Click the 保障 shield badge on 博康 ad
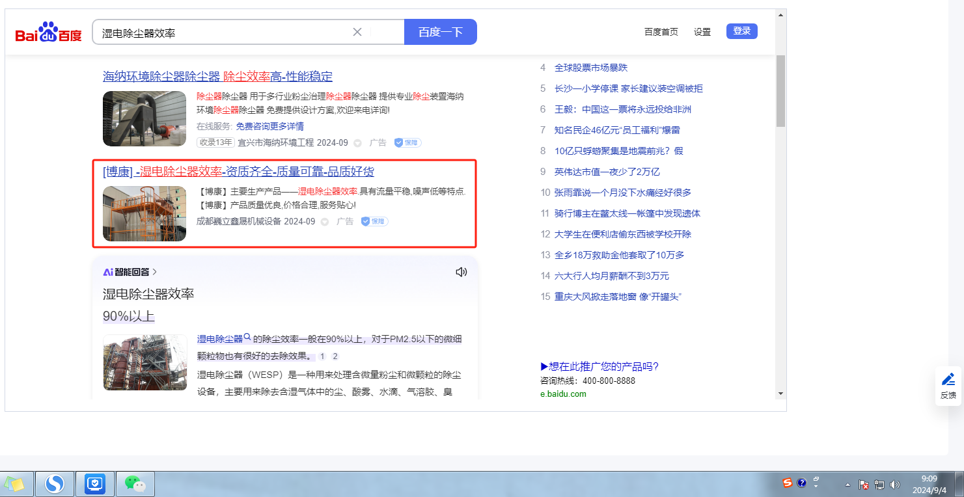The image size is (964, 497). click(375, 221)
